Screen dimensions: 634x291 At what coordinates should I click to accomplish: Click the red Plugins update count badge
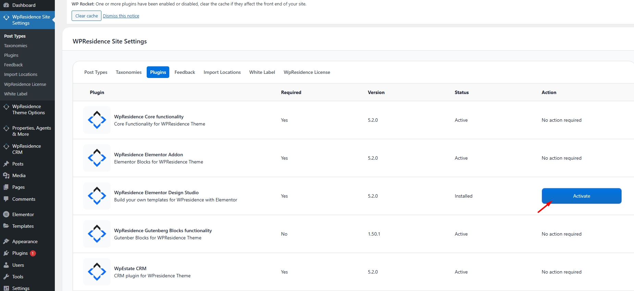click(33, 253)
